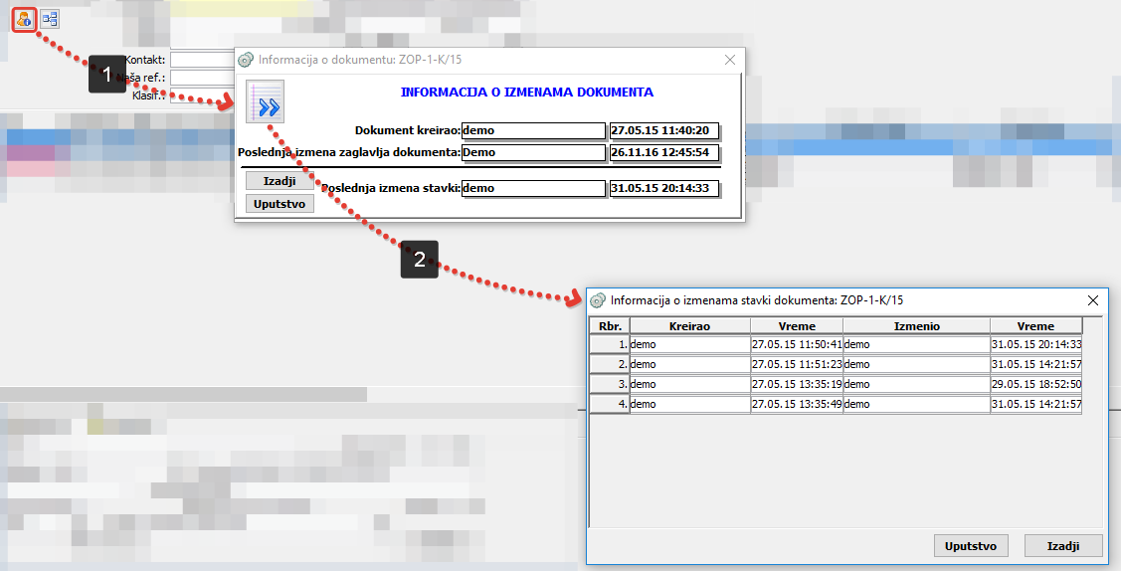Click the header change timestamp 26.11.16 12:45:54
The image size is (1121, 571).
pos(663,153)
